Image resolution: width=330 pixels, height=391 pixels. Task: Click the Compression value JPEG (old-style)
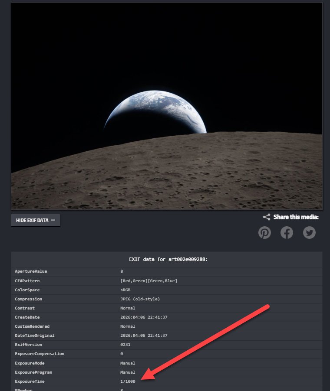pos(140,299)
